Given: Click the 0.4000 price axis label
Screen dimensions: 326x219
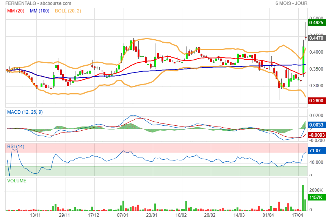Looking at the screenshot, I should 316,52.
